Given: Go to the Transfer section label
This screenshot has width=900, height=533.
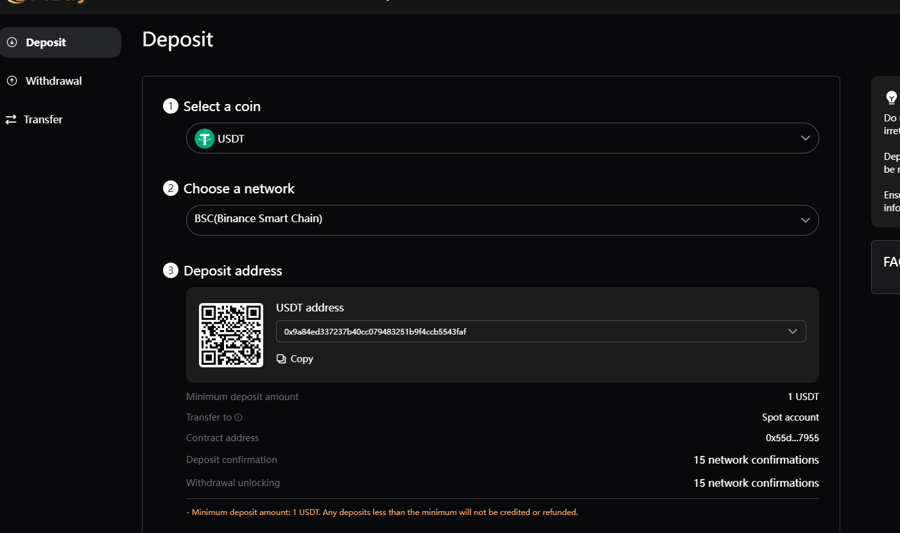Looking at the screenshot, I should (43, 119).
